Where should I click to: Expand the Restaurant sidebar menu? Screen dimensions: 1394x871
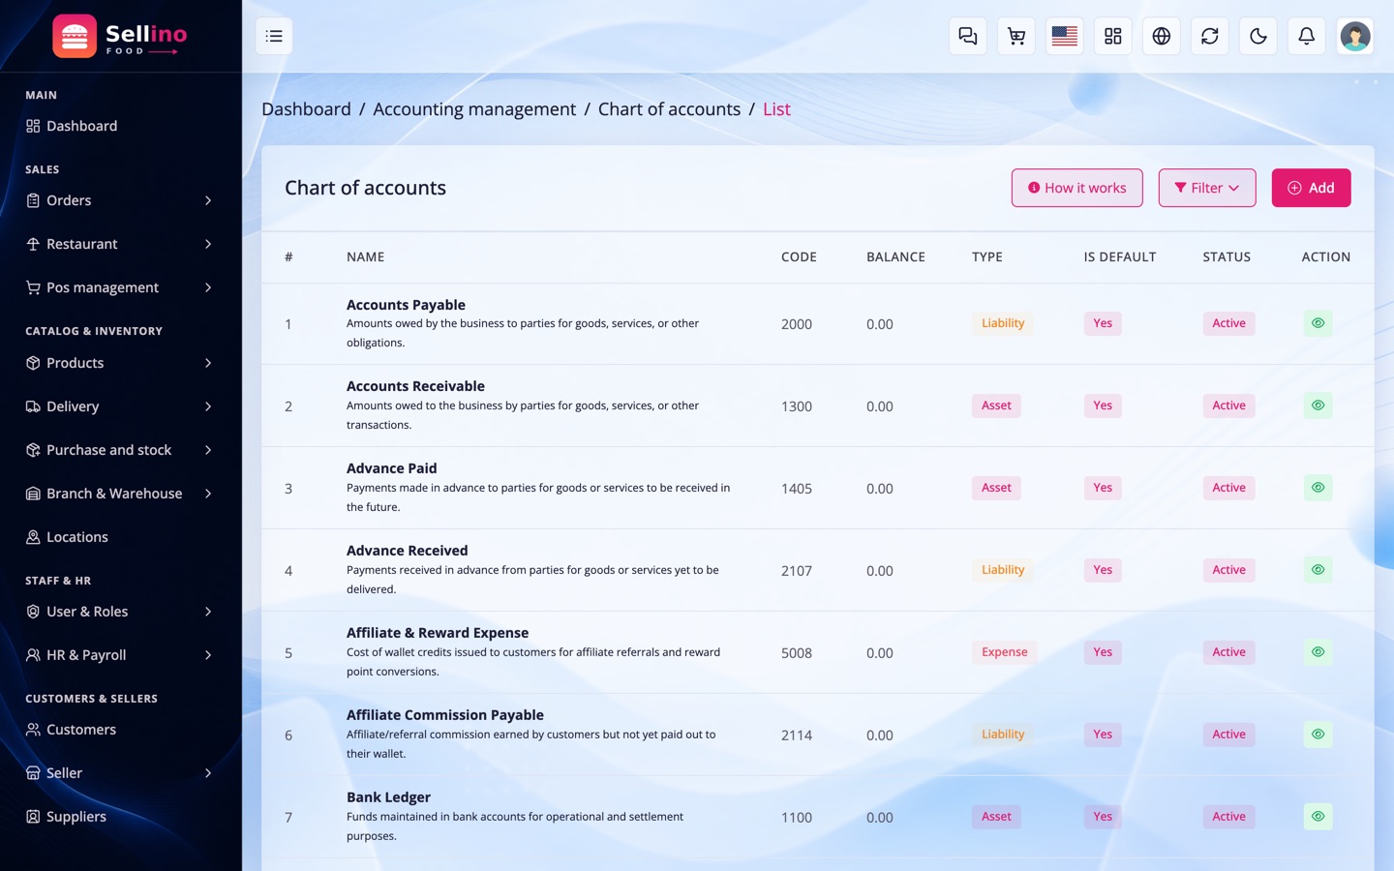(x=120, y=244)
